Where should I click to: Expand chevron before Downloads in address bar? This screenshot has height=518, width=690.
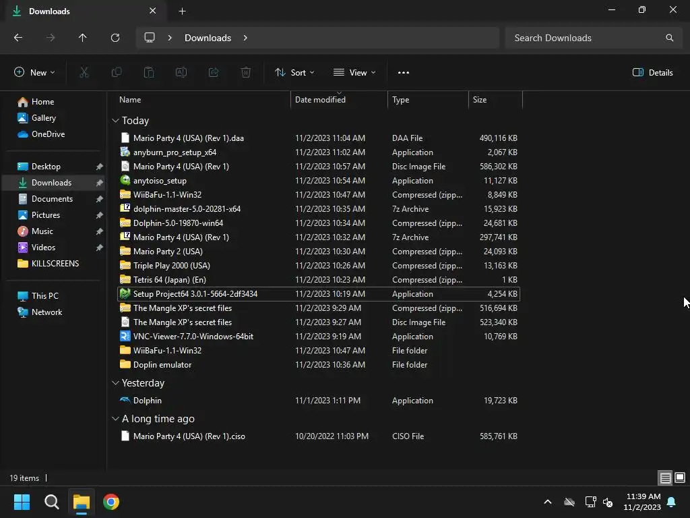point(170,38)
